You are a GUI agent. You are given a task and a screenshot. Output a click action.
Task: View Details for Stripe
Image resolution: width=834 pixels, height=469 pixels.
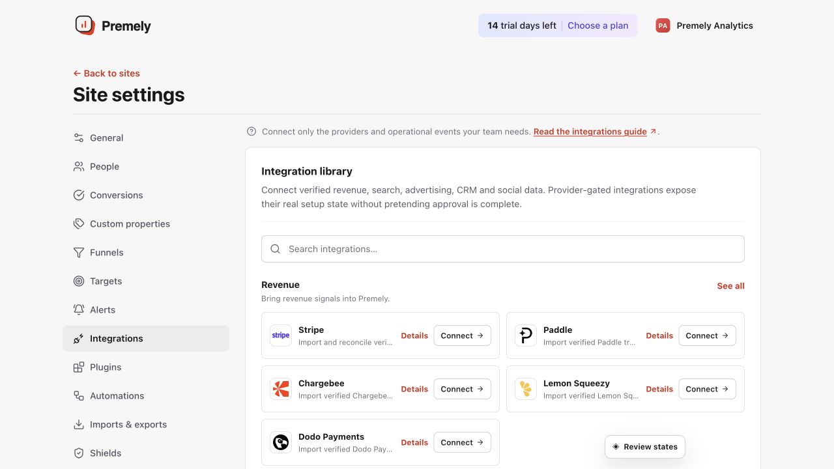414,335
